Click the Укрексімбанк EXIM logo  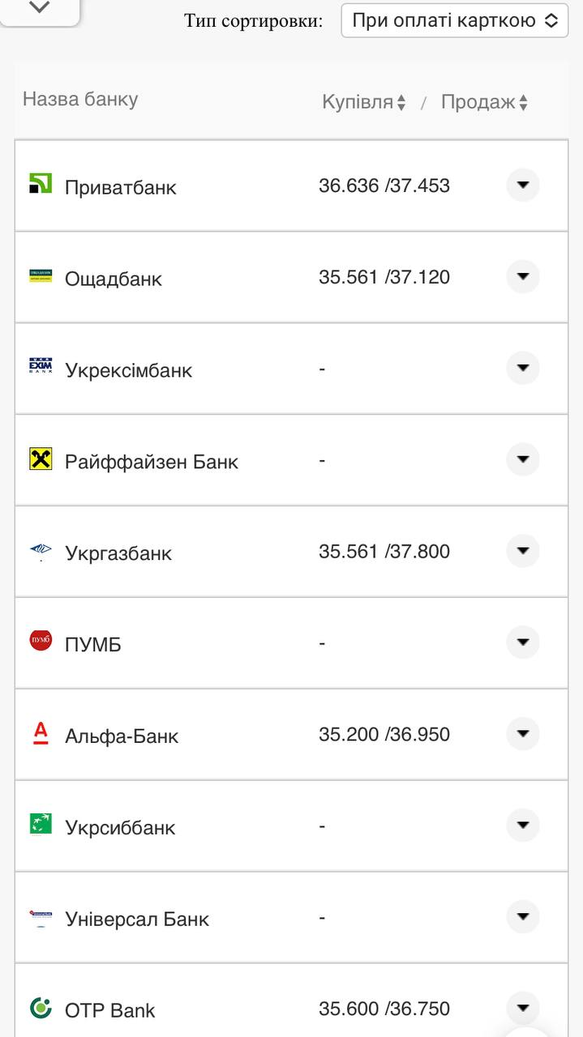point(41,367)
